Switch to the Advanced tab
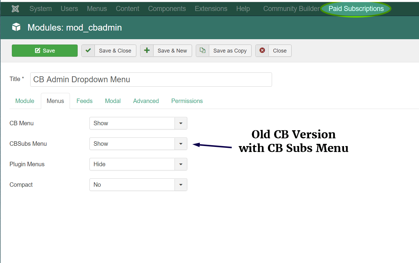This screenshot has height=263, width=419. pyautogui.click(x=146, y=101)
